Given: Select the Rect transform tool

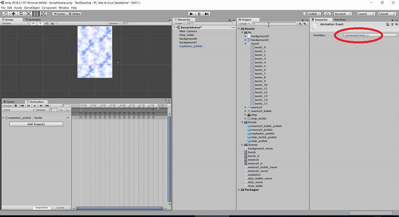Looking at the screenshot, I should [36, 14].
